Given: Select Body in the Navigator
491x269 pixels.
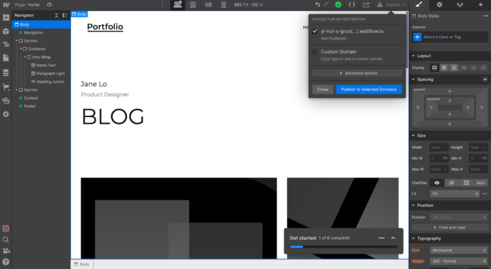Looking at the screenshot, I should click(x=41, y=24).
